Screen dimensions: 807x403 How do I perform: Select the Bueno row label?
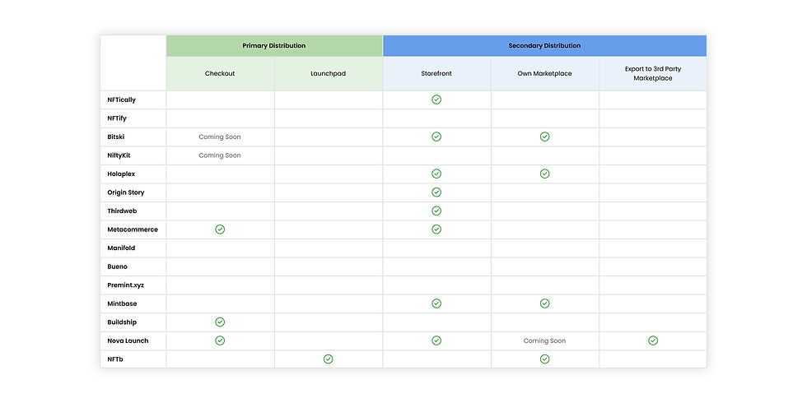point(117,266)
